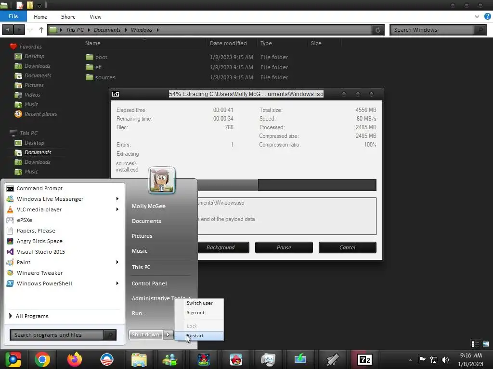This screenshot has height=369, width=493.
Task: Open the recent locations dropdown arrow
Action: 30,30
